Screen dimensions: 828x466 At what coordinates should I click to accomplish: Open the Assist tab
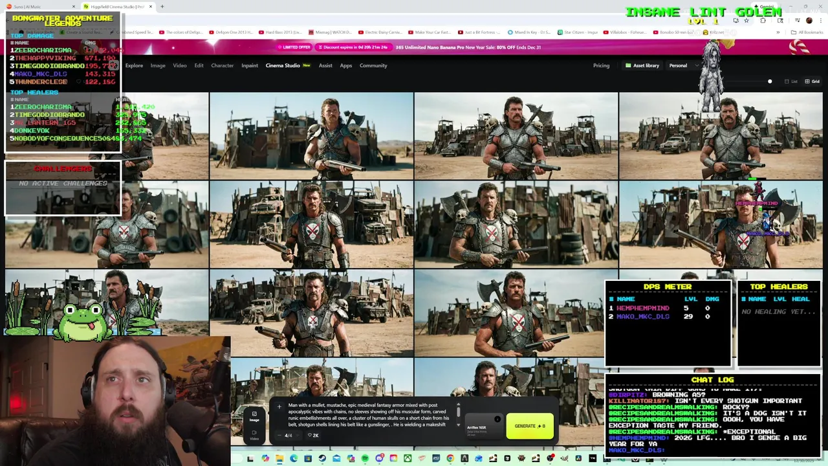[x=325, y=65]
